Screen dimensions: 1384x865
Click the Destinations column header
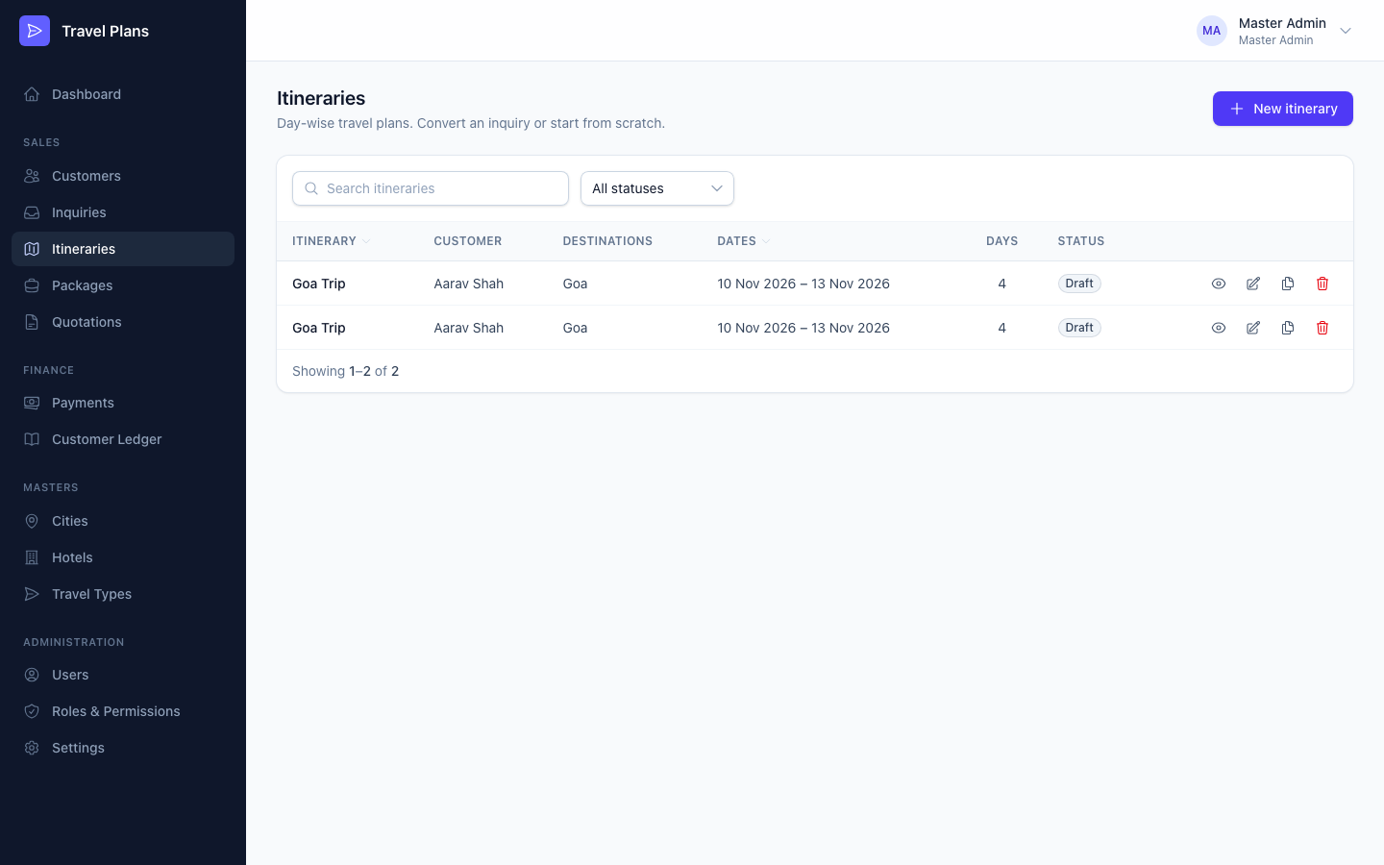[607, 241]
